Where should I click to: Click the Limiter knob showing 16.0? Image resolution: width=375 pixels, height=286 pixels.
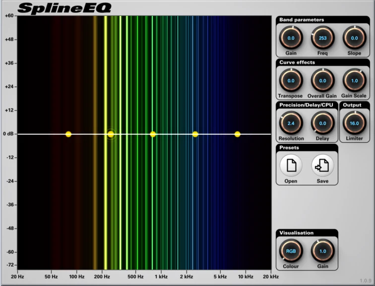pyautogui.click(x=355, y=123)
